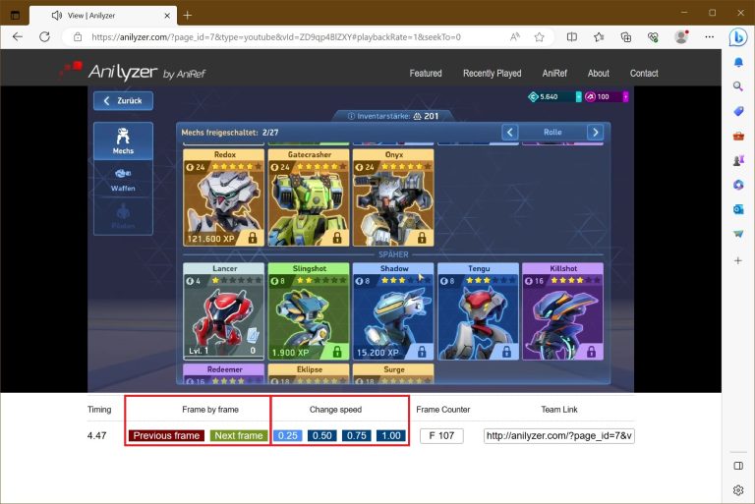Set playback speed to 0.25
Image resolution: width=755 pixels, height=504 pixels.
tap(288, 436)
